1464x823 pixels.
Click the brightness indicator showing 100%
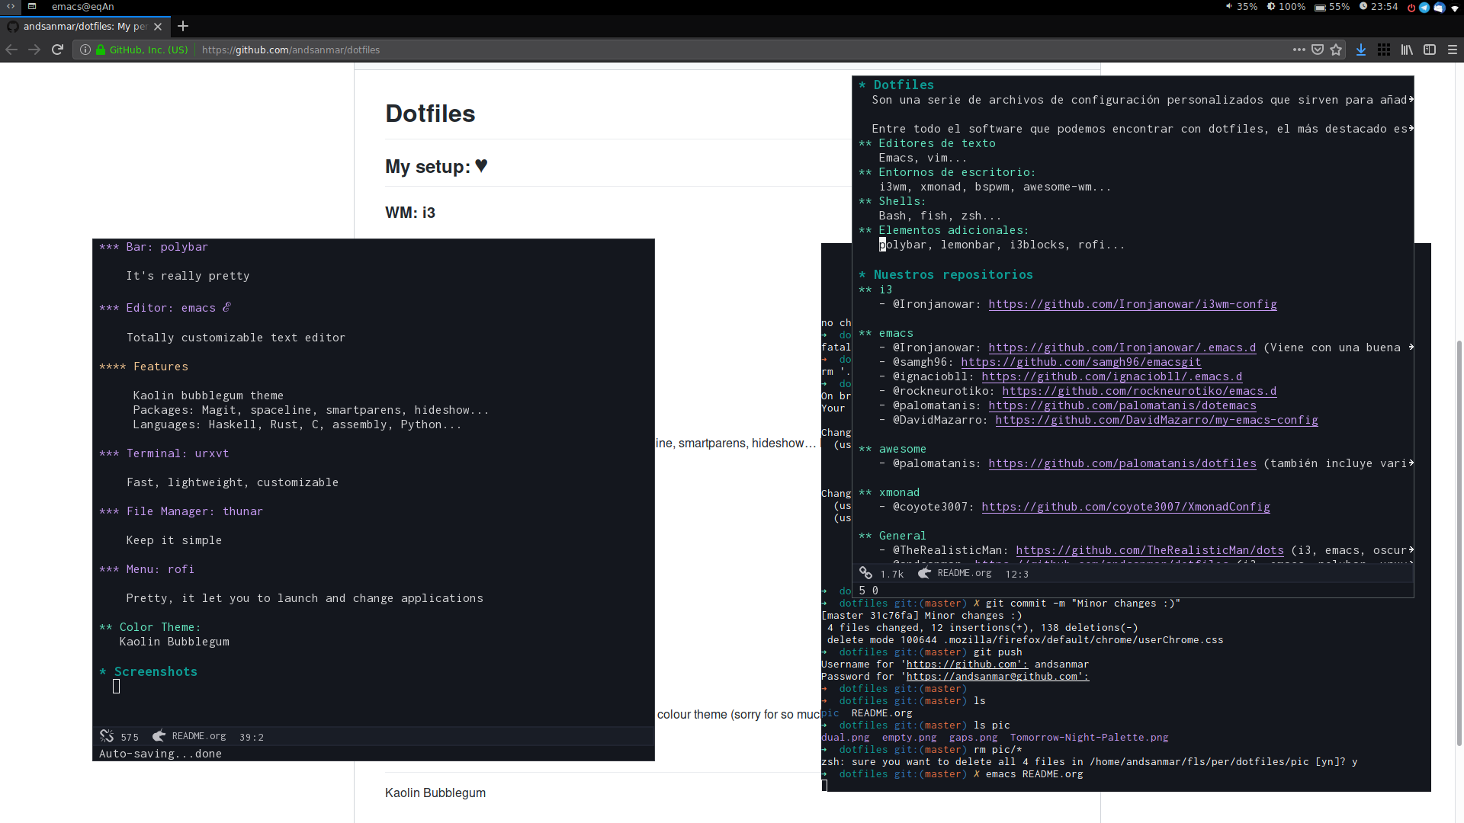(1286, 6)
